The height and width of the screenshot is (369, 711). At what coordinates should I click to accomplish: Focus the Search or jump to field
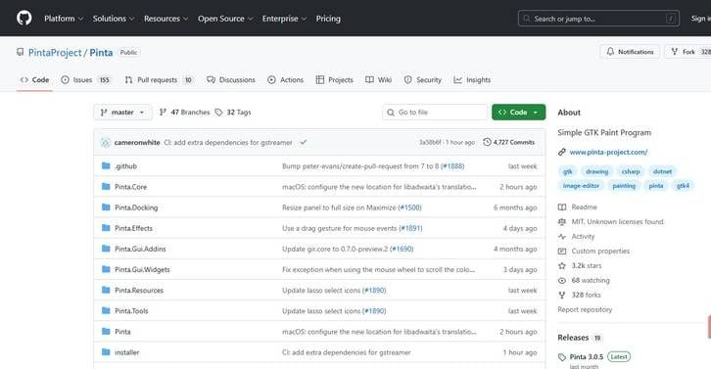pos(598,19)
